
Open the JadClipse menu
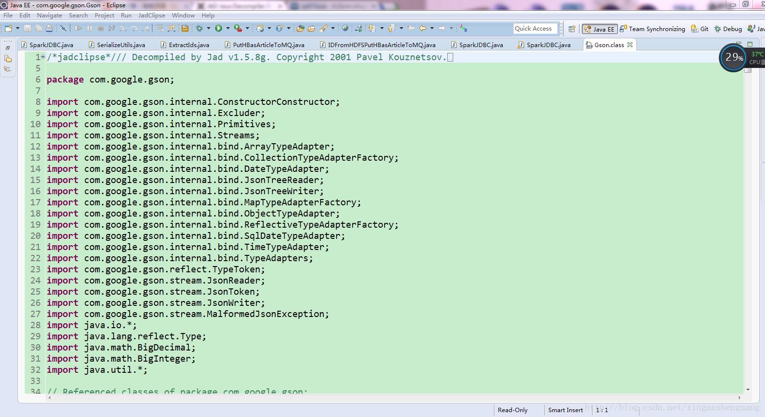[152, 15]
